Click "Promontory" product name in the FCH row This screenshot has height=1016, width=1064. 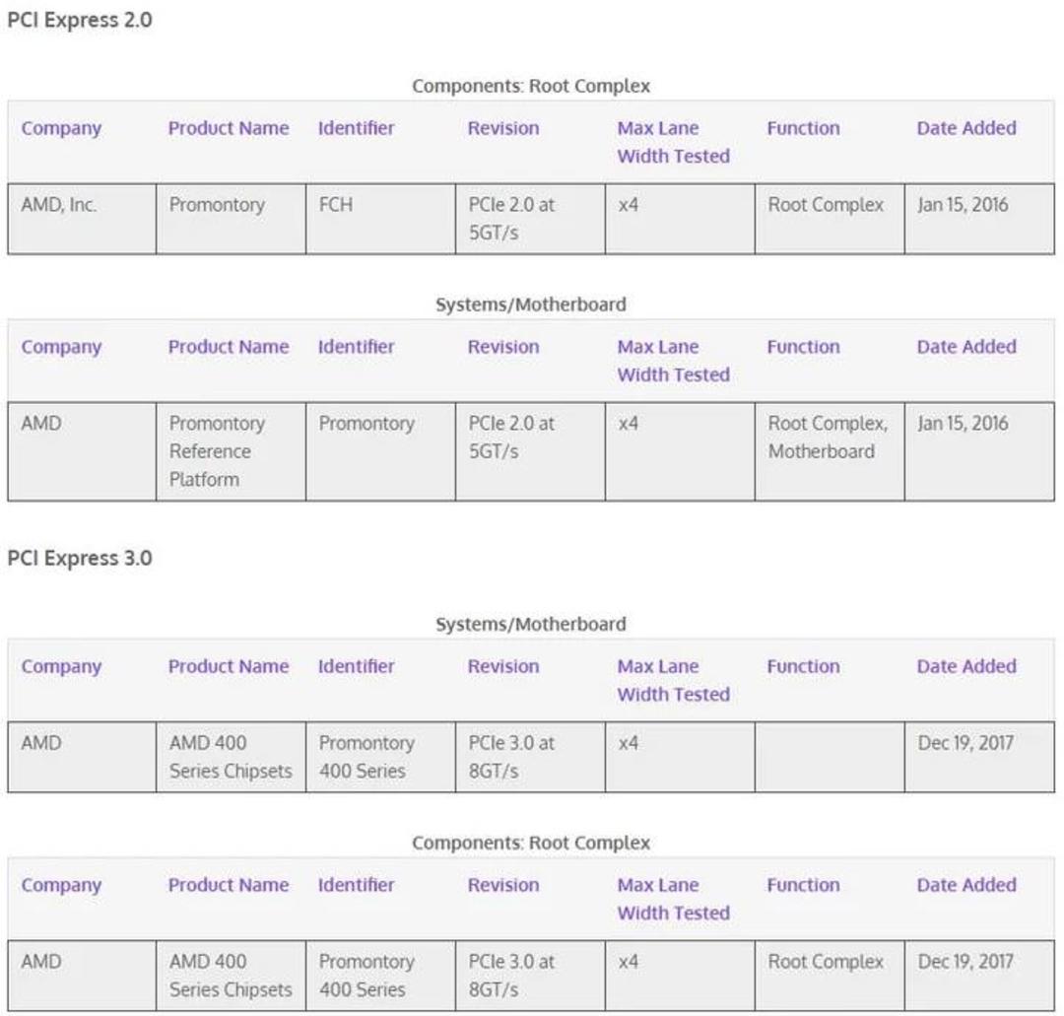pyautogui.click(x=217, y=205)
